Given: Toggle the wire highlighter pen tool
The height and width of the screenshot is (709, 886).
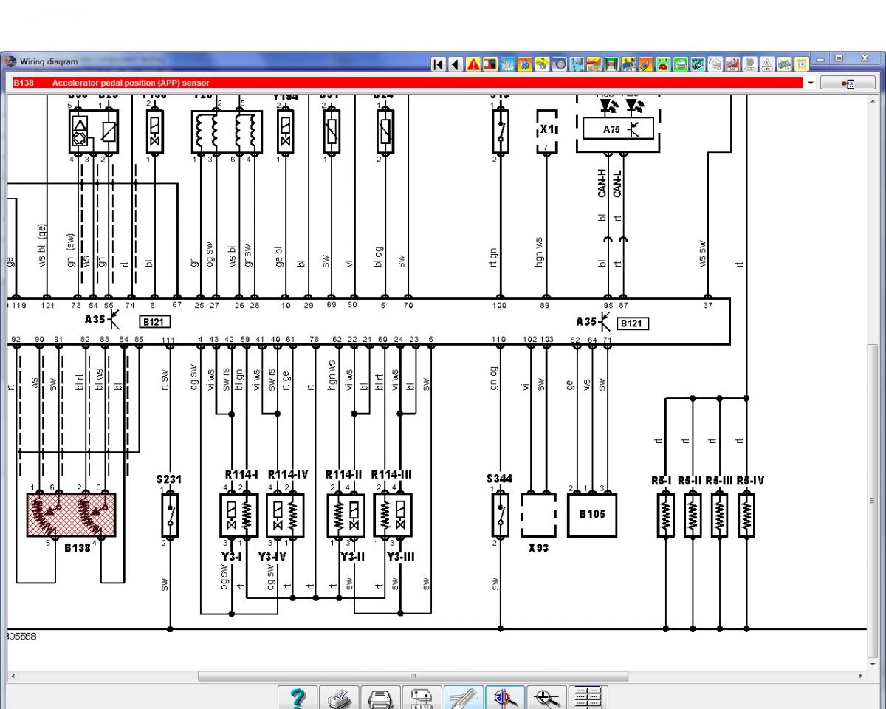Looking at the screenshot, I should click(464, 697).
